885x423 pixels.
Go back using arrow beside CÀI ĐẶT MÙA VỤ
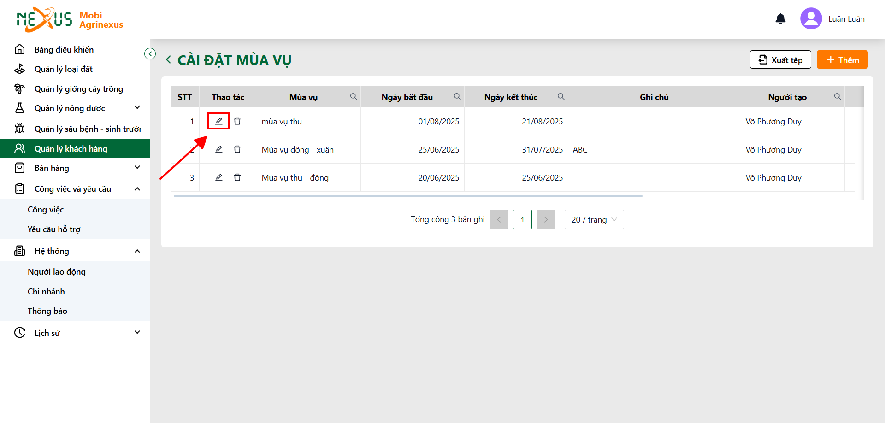tap(168, 60)
